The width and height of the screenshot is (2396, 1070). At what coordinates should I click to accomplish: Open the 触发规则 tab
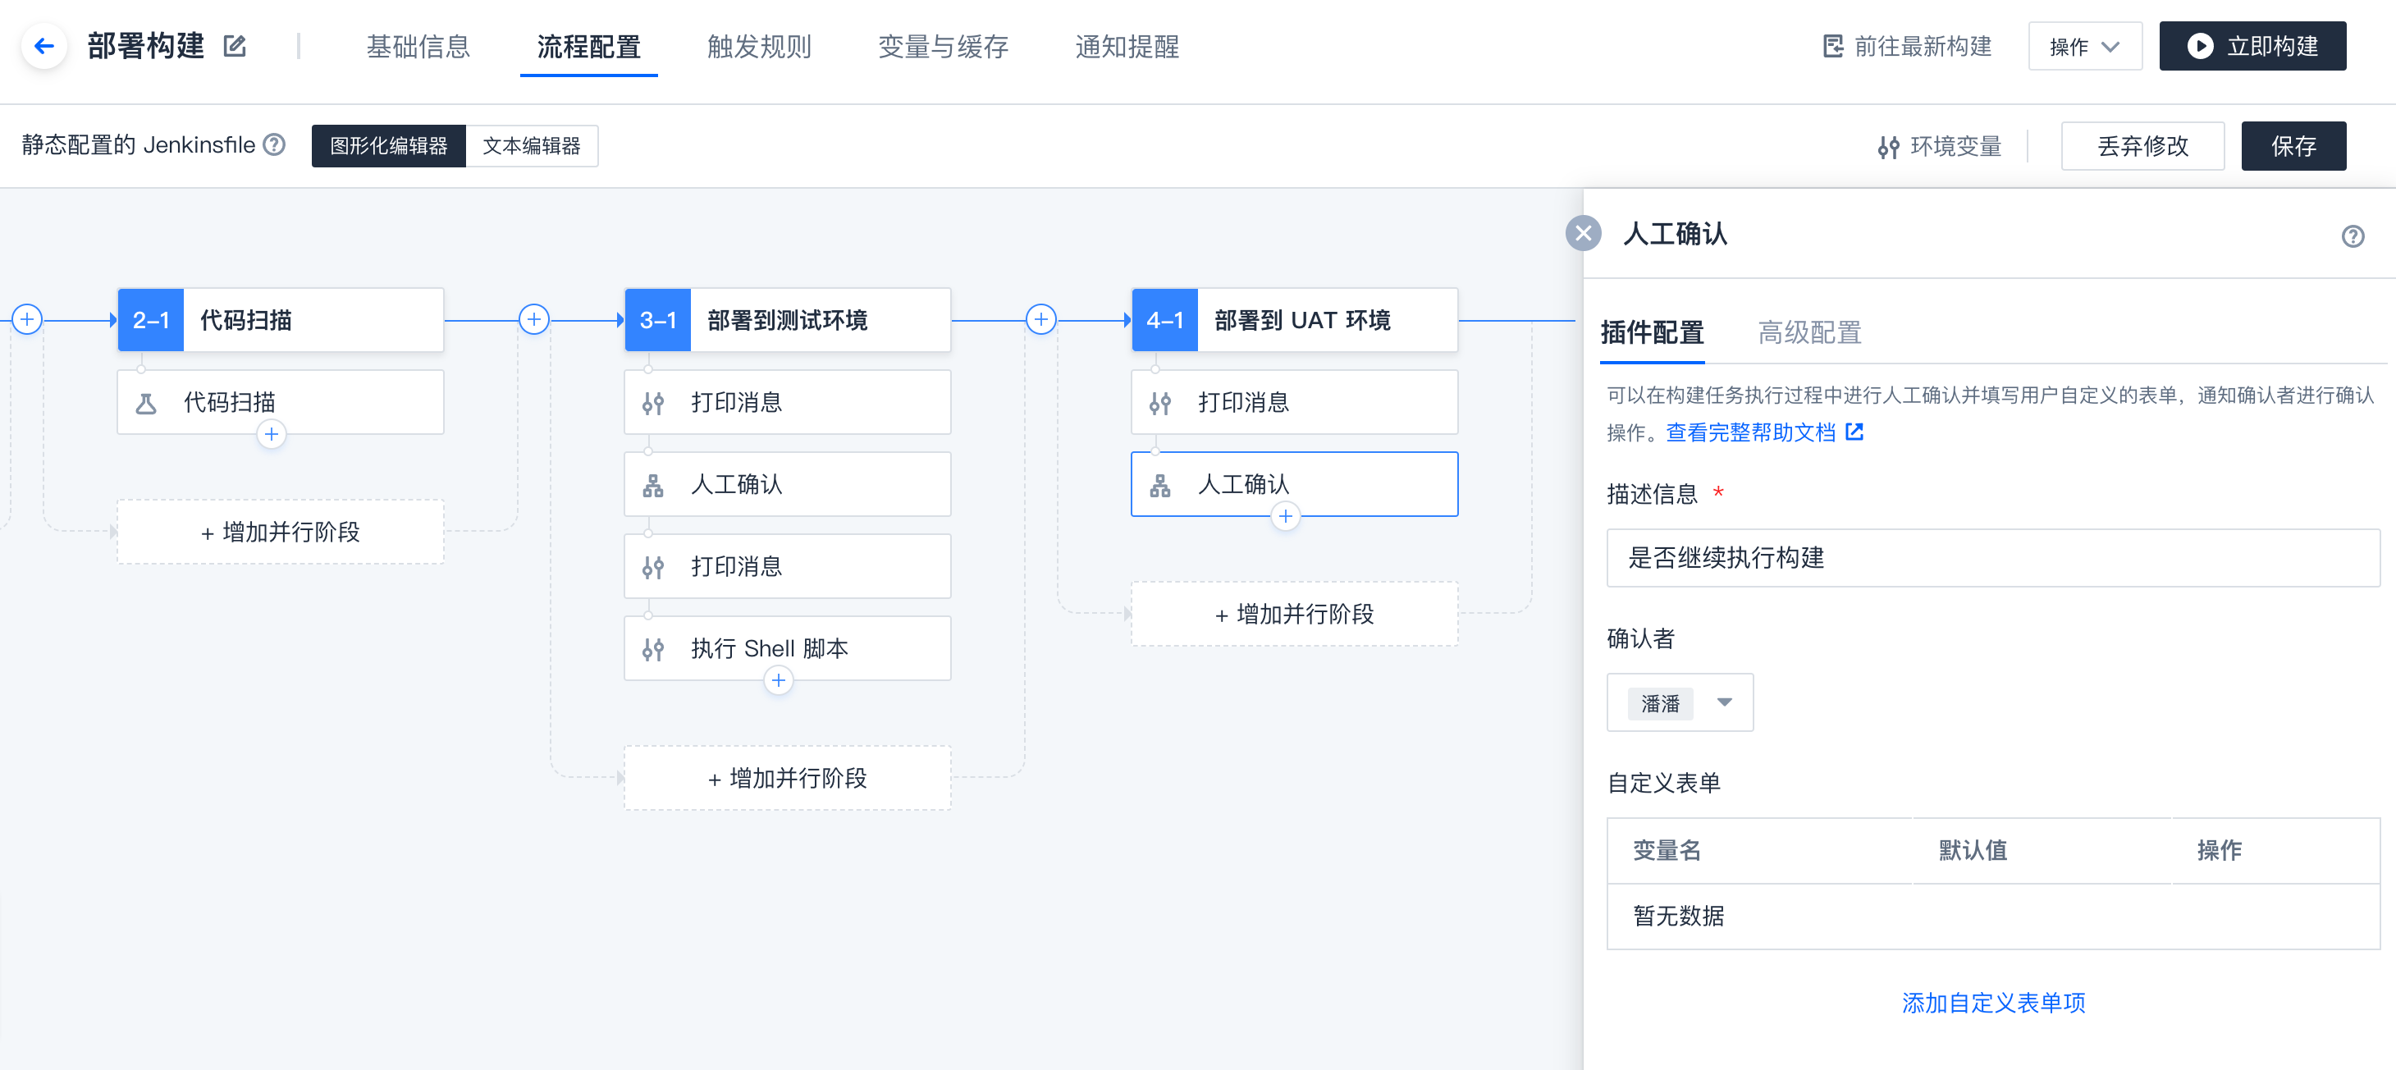click(x=759, y=47)
